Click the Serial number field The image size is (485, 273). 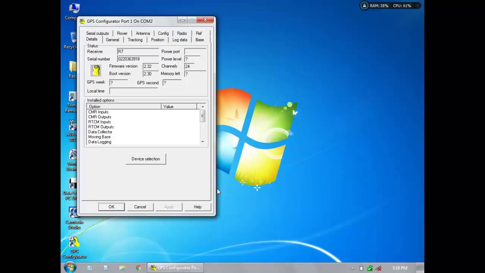(138, 59)
